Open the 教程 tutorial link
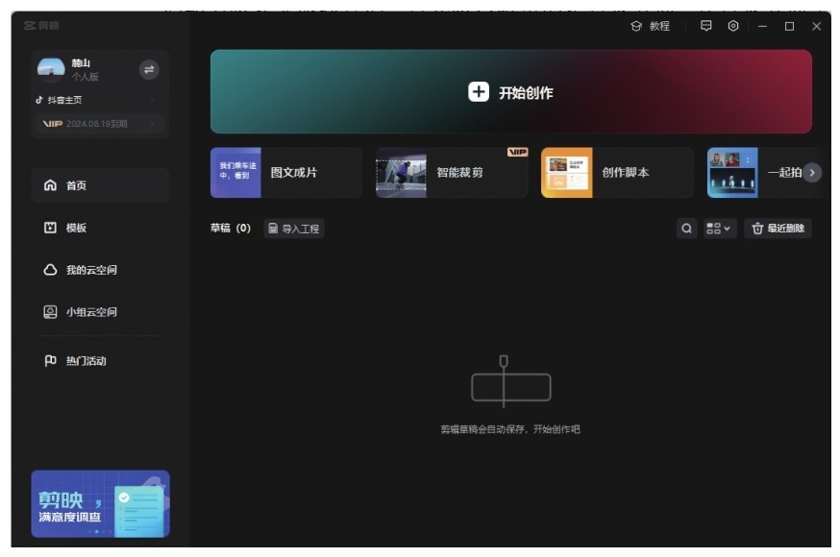The width and height of the screenshot is (840, 557). click(651, 26)
